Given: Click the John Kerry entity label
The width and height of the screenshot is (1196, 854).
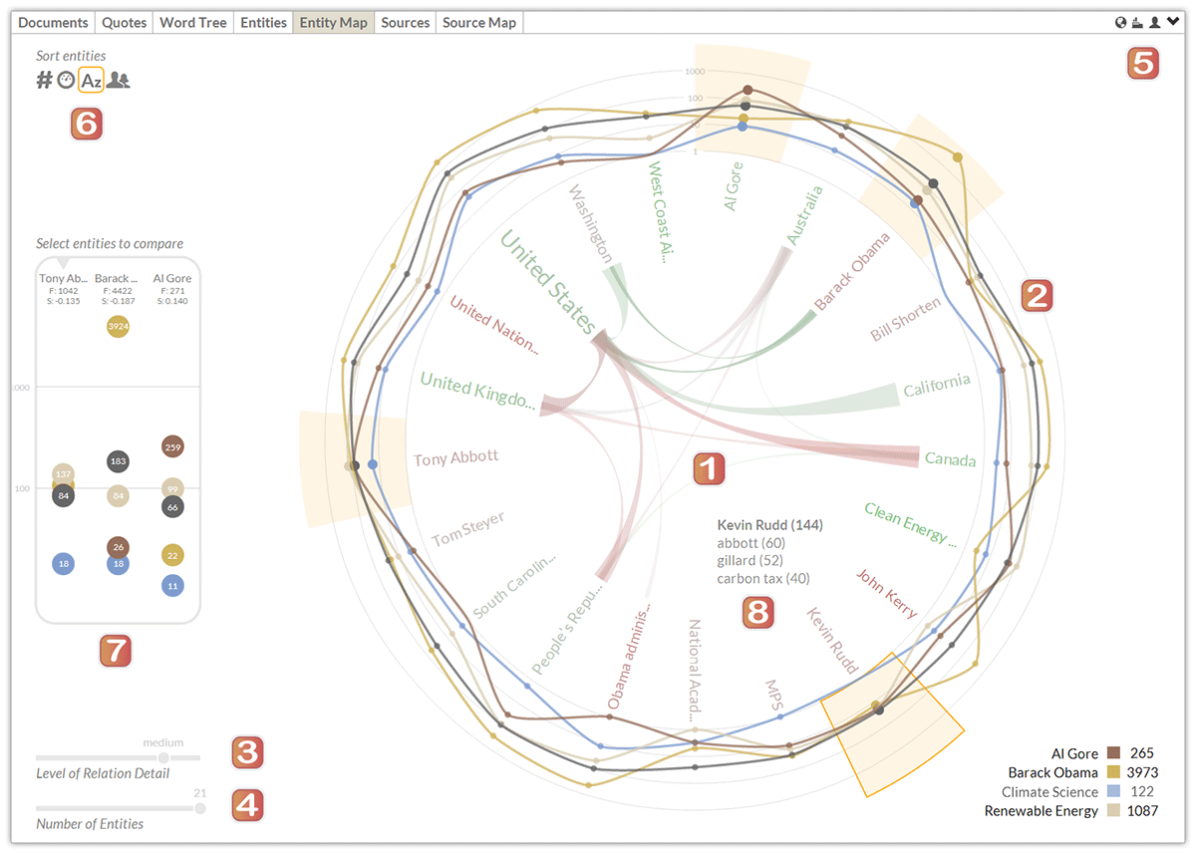Looking at the screenshot, I should coord(886,593).
